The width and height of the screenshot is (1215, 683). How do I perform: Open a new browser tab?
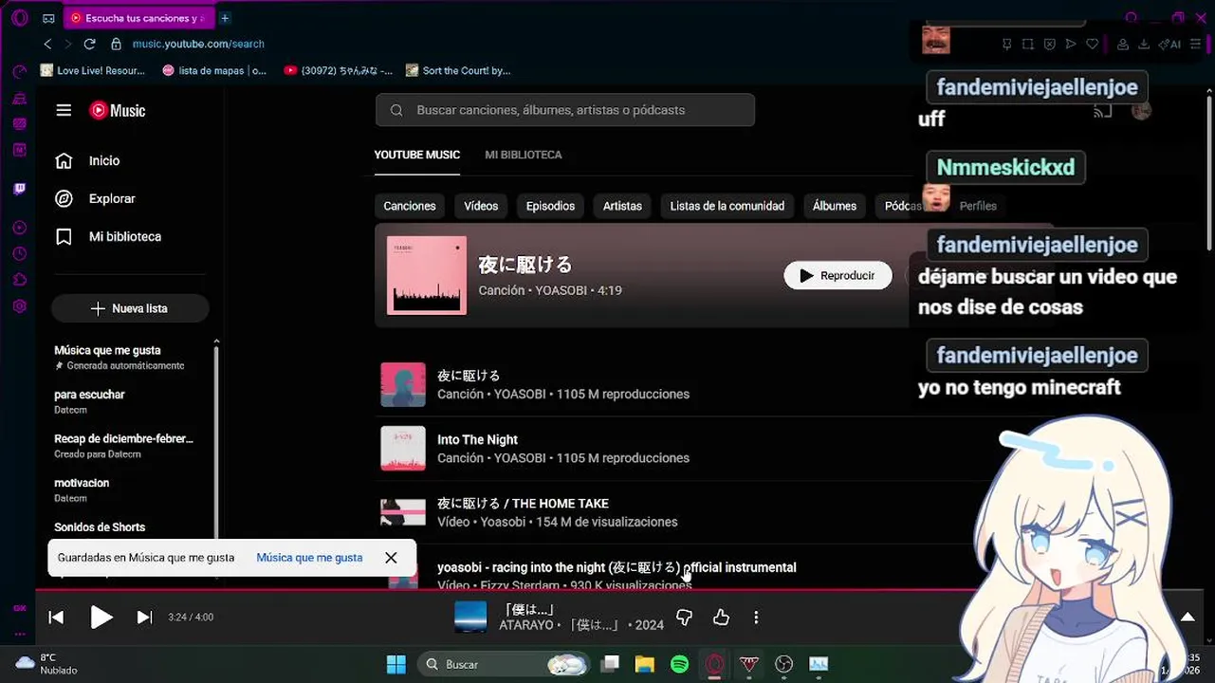225,18
